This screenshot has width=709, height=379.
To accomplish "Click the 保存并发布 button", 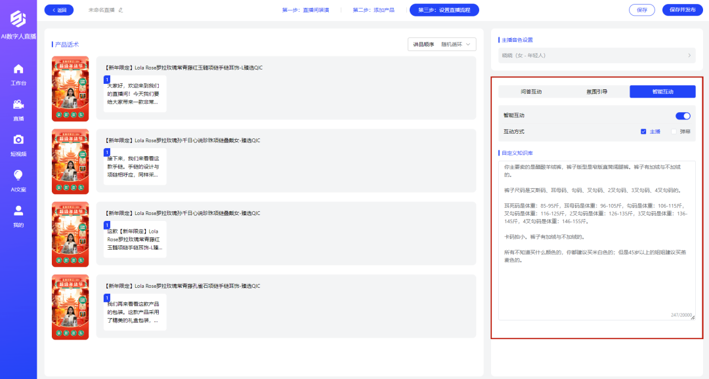I will click(682, 10).
